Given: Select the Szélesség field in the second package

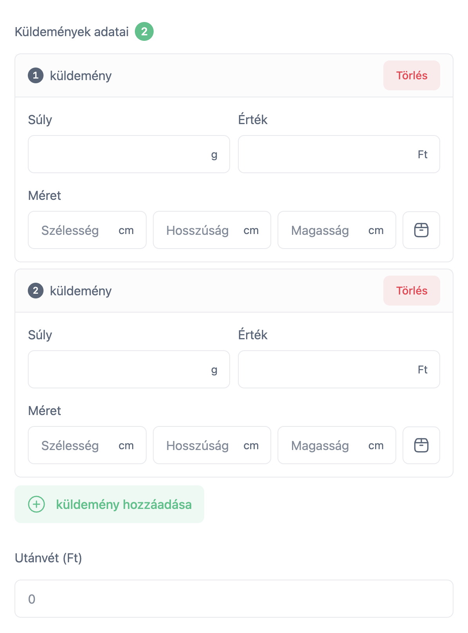Looking at the screenshot, I should 87,445.
